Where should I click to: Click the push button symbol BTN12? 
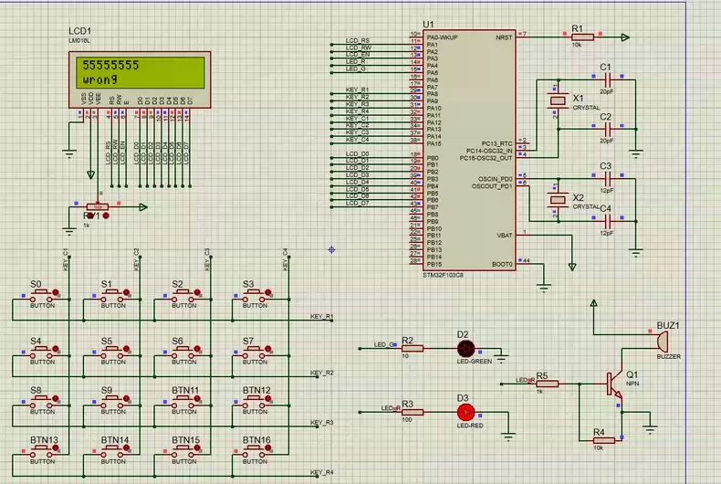[255, 402]
